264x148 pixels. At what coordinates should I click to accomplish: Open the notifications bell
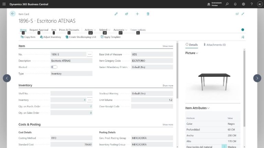pos(235,4)
